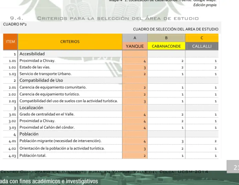Click 'Orientación de la población' criterion
Viewport: 239px width, 185px height.
pos(62,148)
